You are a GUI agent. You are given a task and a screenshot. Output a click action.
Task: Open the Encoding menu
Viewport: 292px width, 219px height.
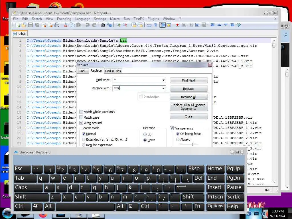pyautogui.click(x=64, y=19)
